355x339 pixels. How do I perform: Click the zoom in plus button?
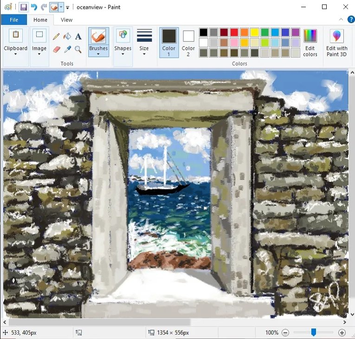coord(342,332)
